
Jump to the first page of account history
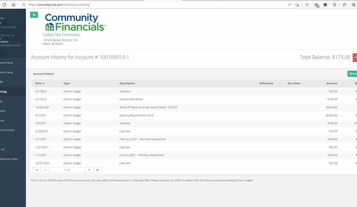(x=37, y=170)
